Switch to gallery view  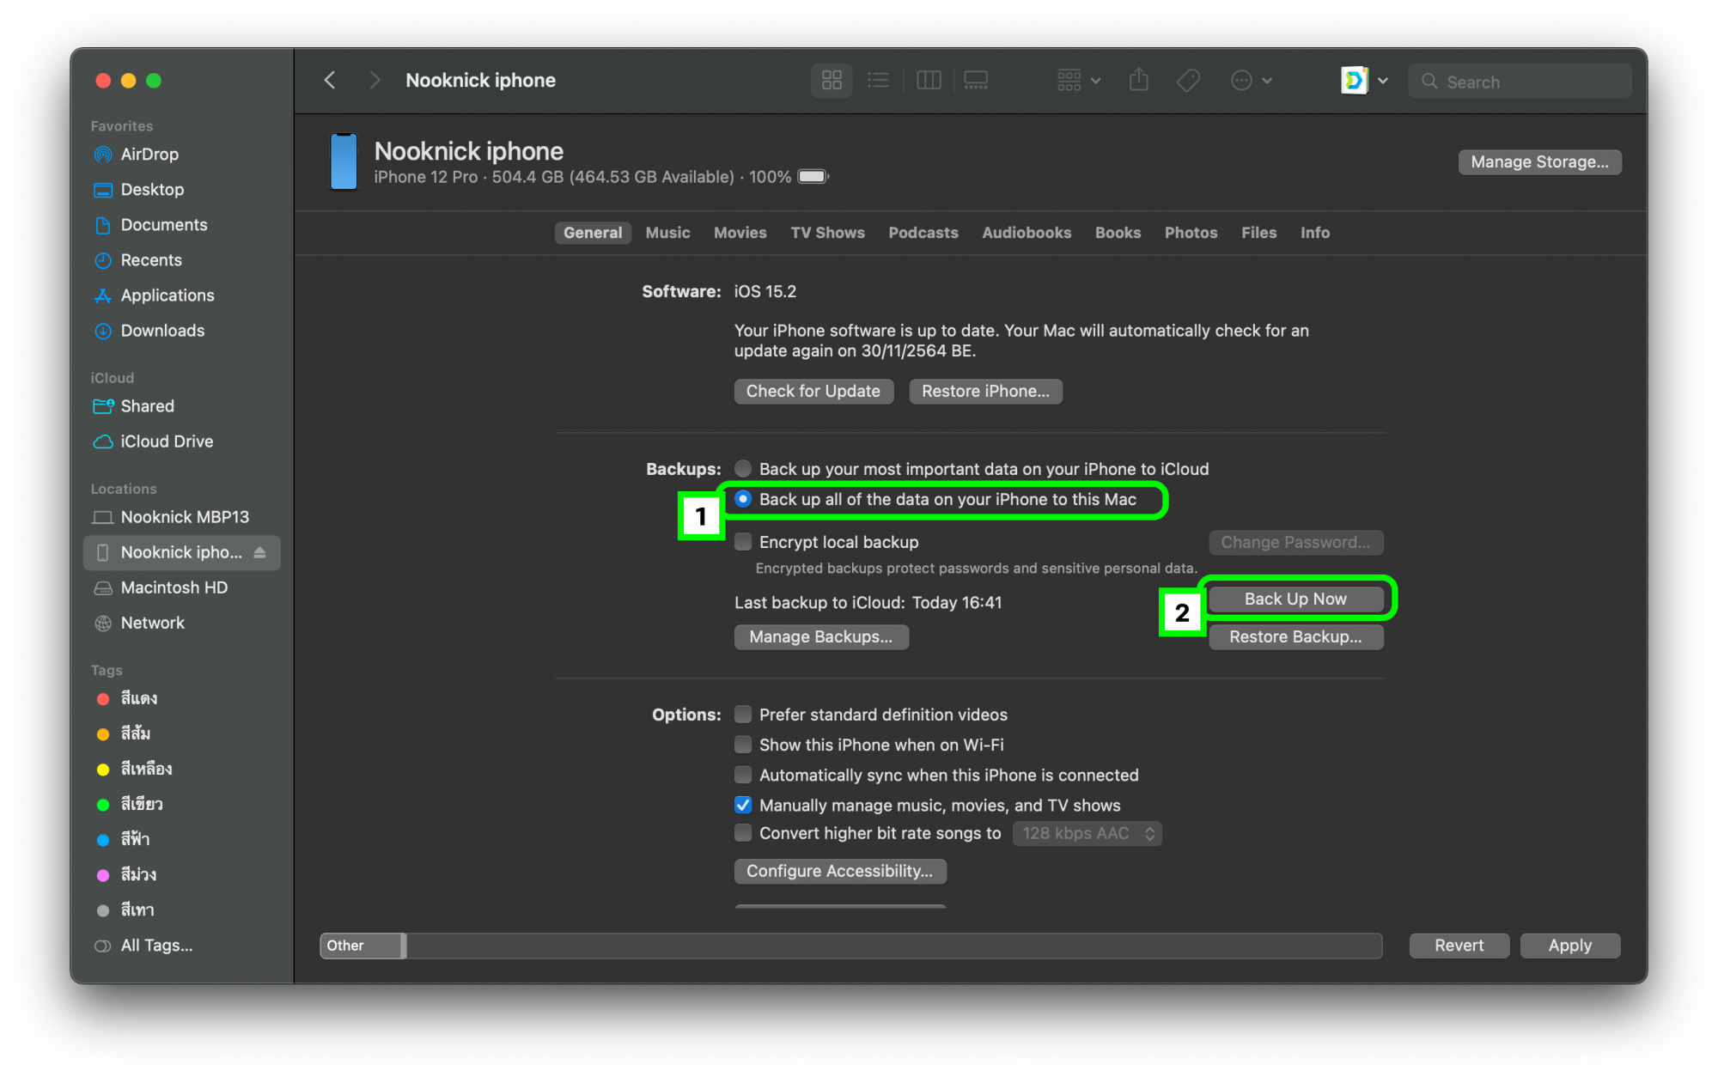coord(976,81)
